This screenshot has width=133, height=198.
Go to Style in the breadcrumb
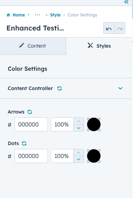pos(55,15)
